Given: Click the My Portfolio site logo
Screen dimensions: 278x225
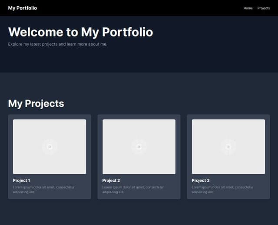Looking at the screenshot, I should point(23,8).
